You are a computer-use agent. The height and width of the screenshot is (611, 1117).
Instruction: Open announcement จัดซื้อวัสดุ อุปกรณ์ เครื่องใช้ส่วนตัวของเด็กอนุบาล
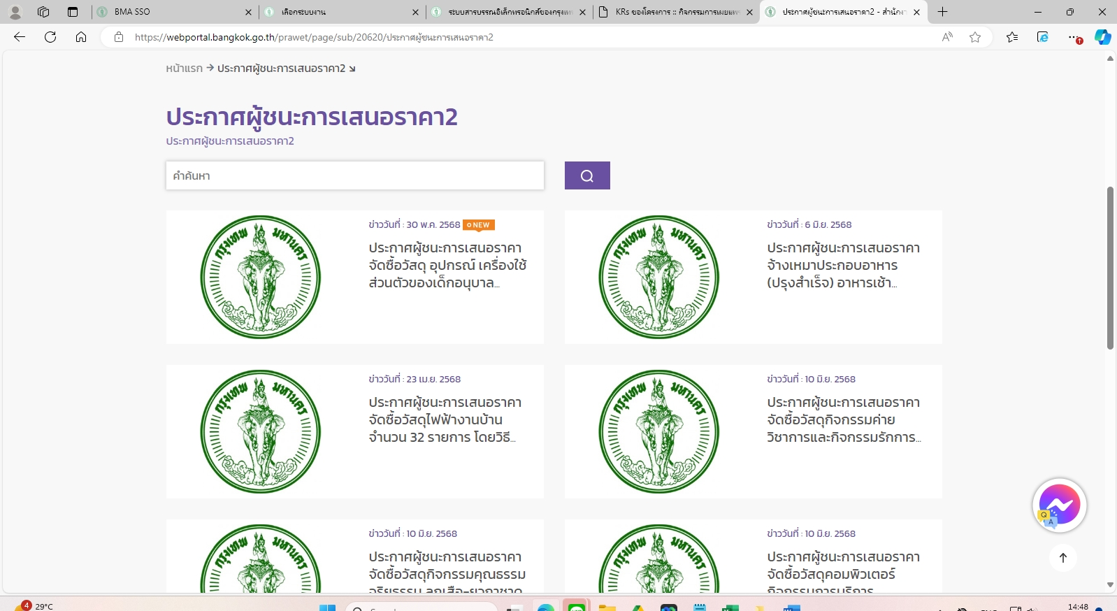point(447,266)
